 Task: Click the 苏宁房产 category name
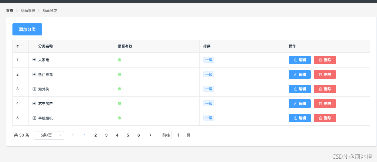(46, 104)
